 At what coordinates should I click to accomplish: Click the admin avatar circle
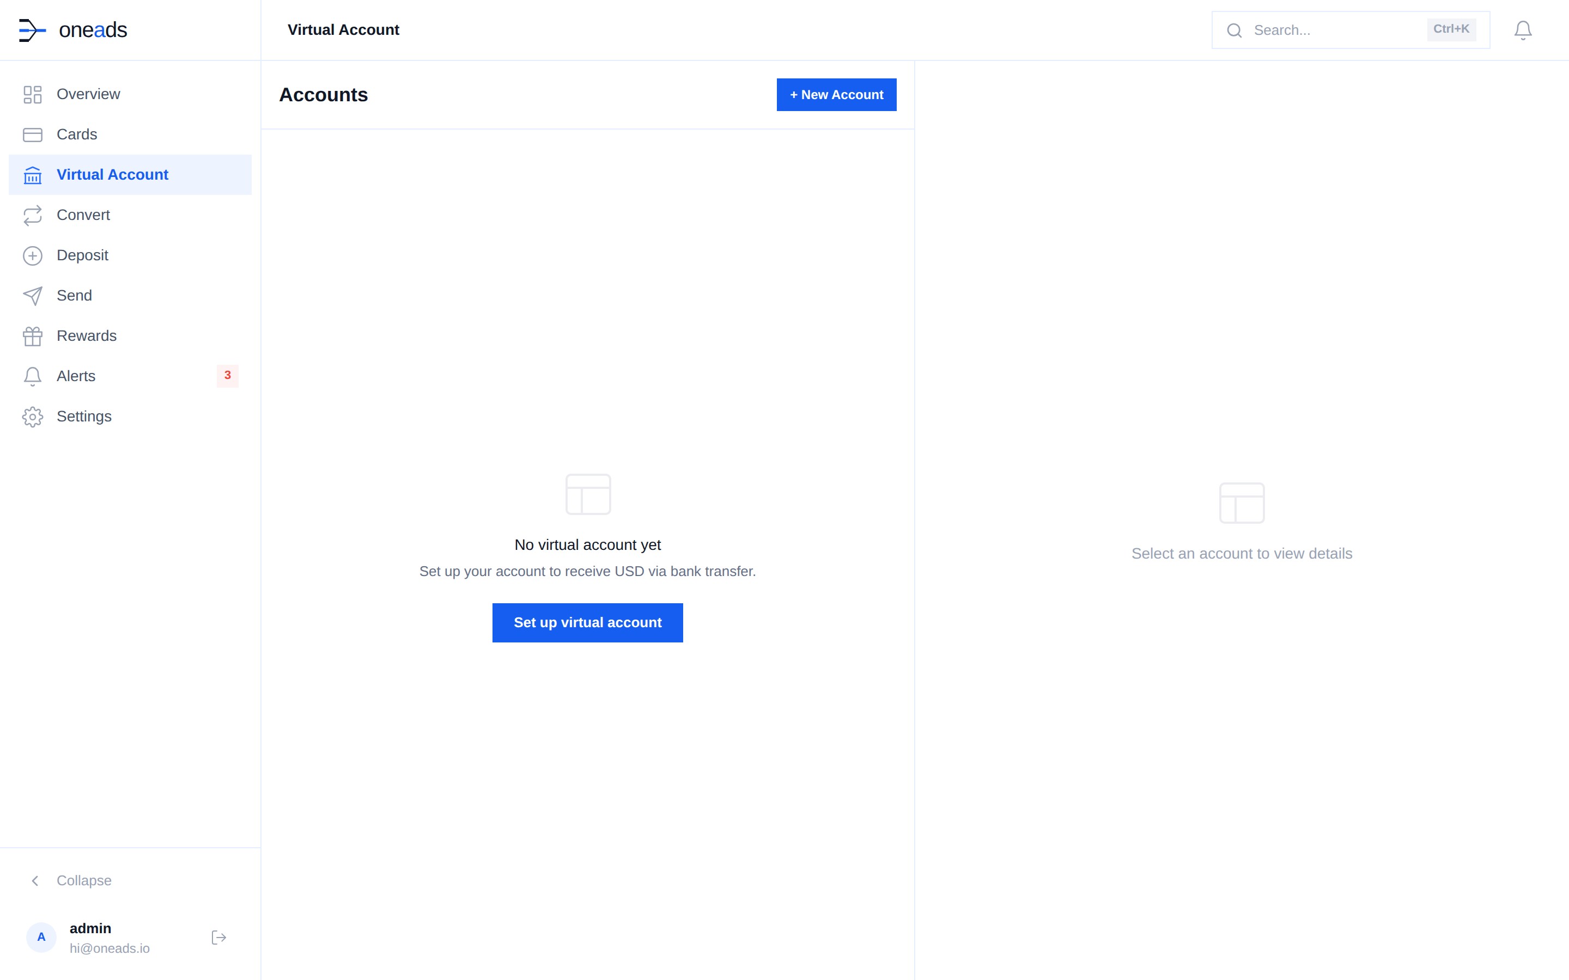coord(41,937)
